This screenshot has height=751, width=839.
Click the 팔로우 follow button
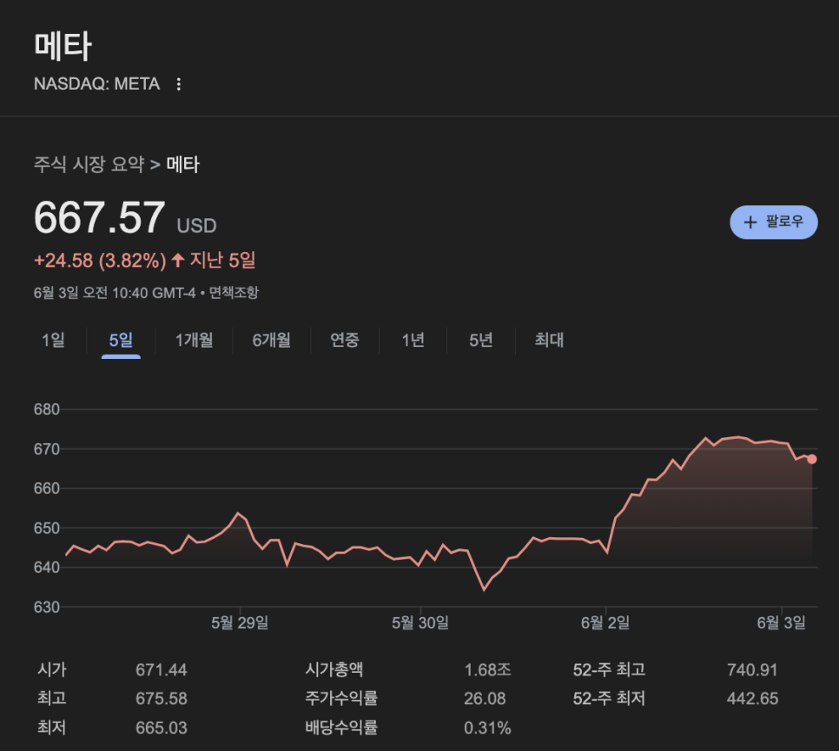point(773,222)
